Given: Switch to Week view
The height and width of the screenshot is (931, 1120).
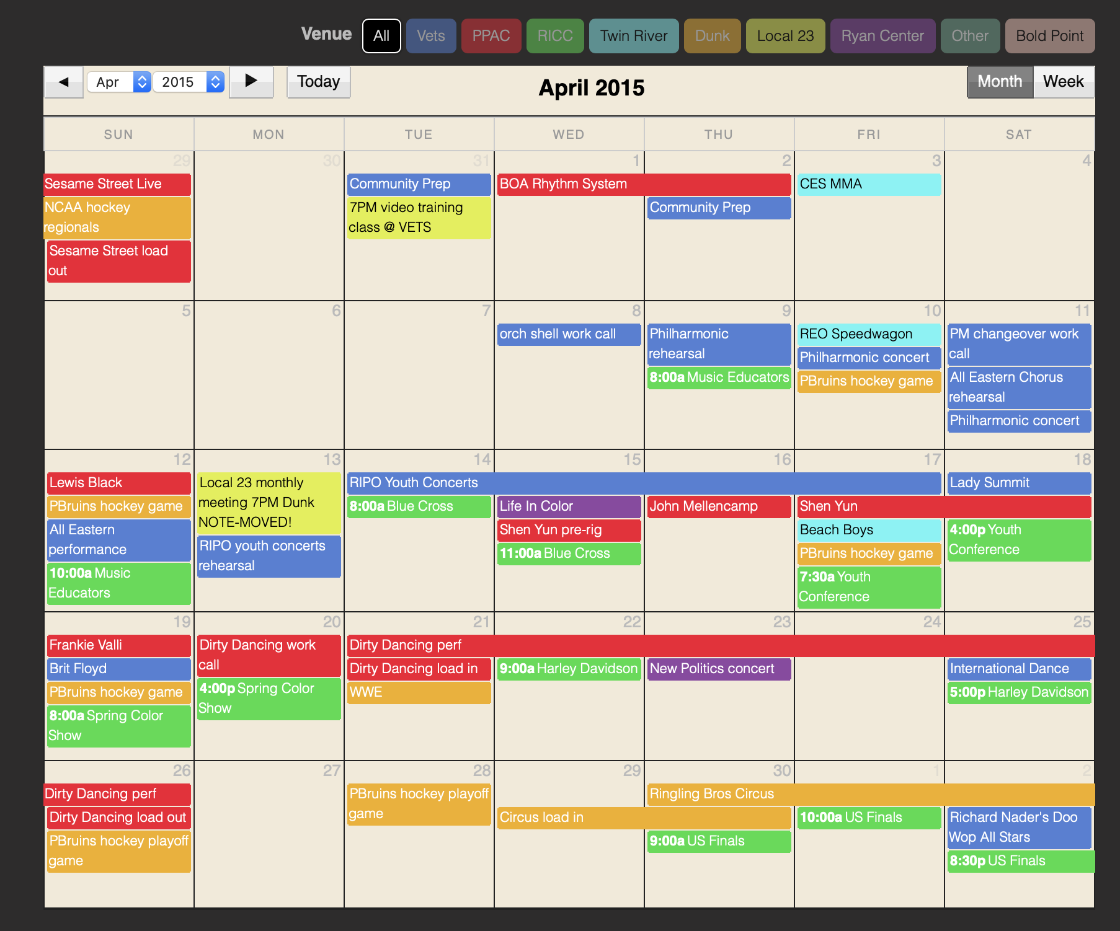Looking at the screenshot, I should pos(1063,82).
